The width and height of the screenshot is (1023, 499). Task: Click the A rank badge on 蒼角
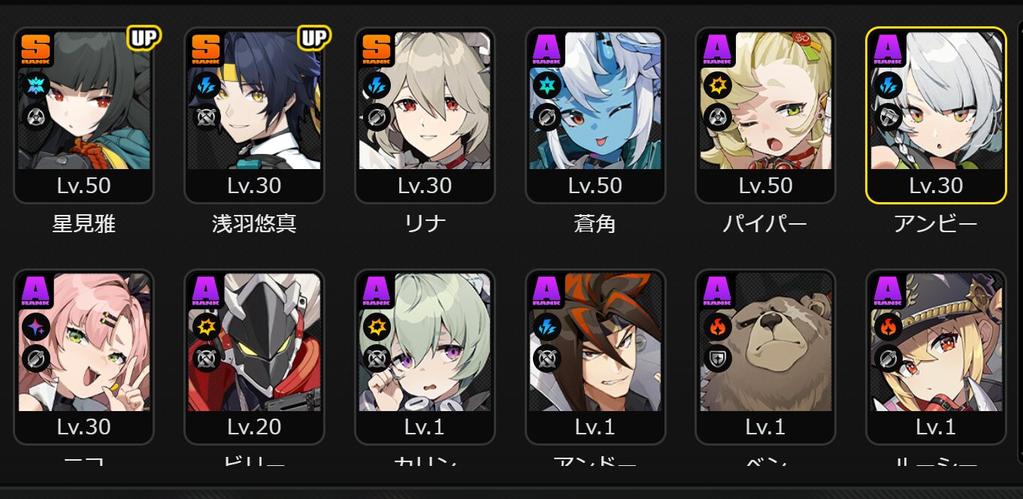tap(546, 50)
